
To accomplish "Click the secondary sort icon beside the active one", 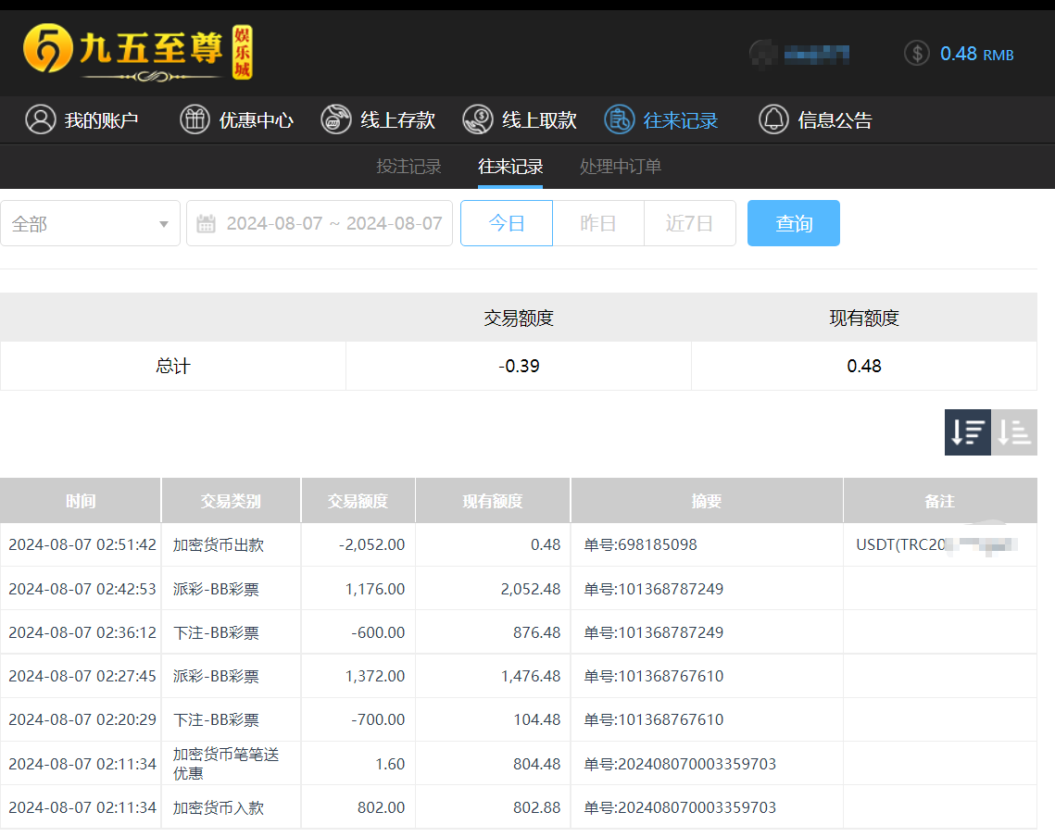I will [x=1013, y=431].
